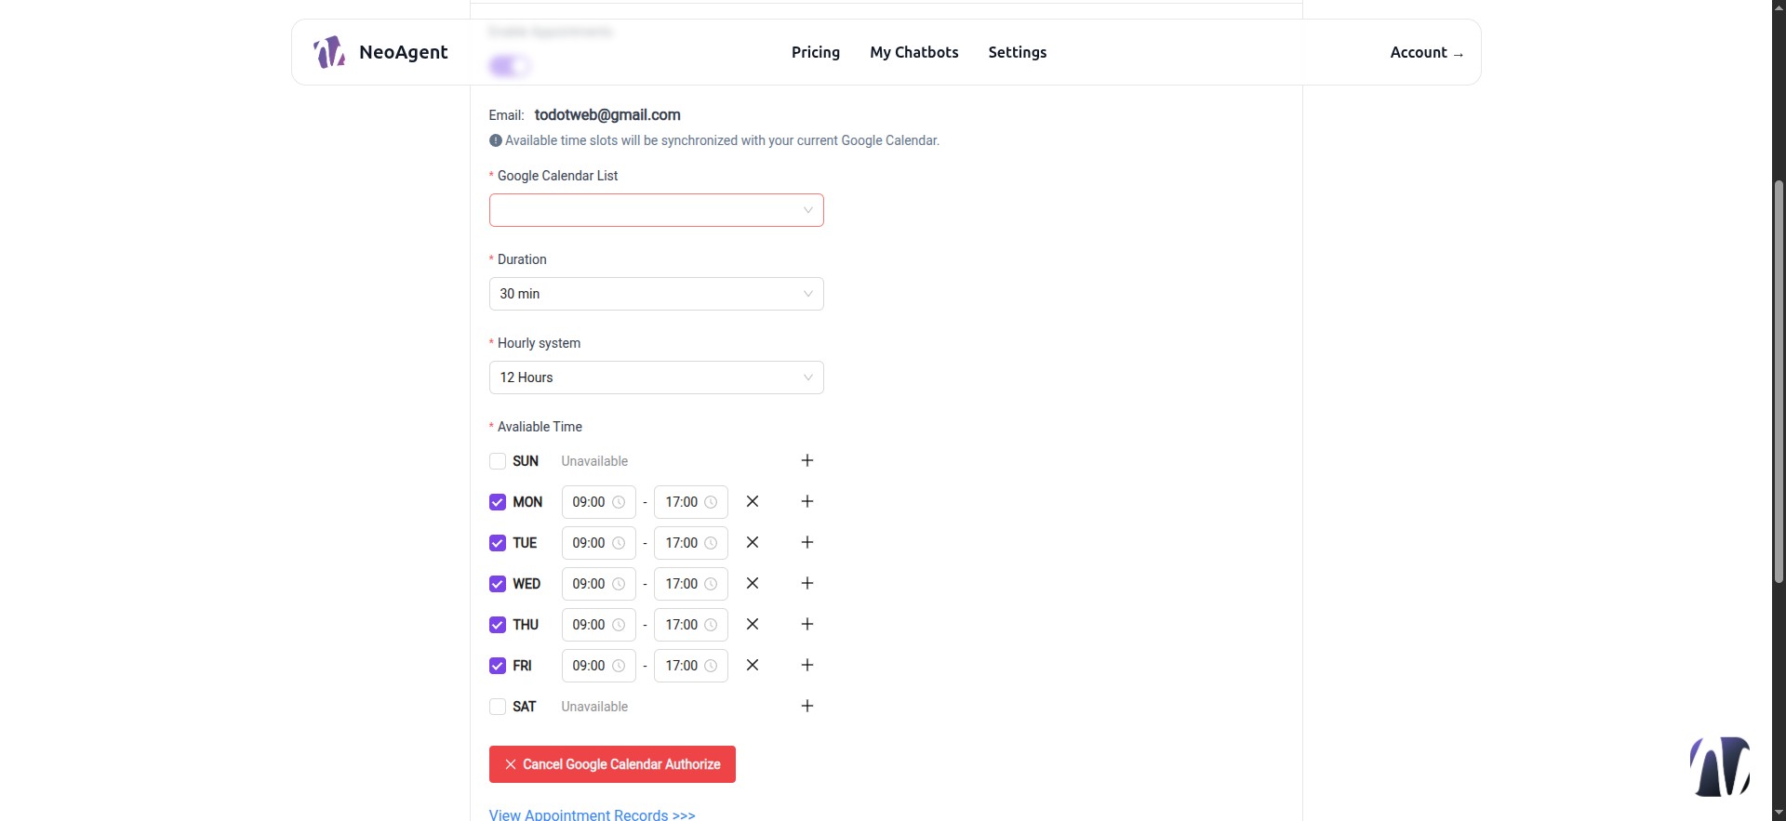Click clock icon in WED end time
The image size is (1786, 821).
(x=711, y=584)
